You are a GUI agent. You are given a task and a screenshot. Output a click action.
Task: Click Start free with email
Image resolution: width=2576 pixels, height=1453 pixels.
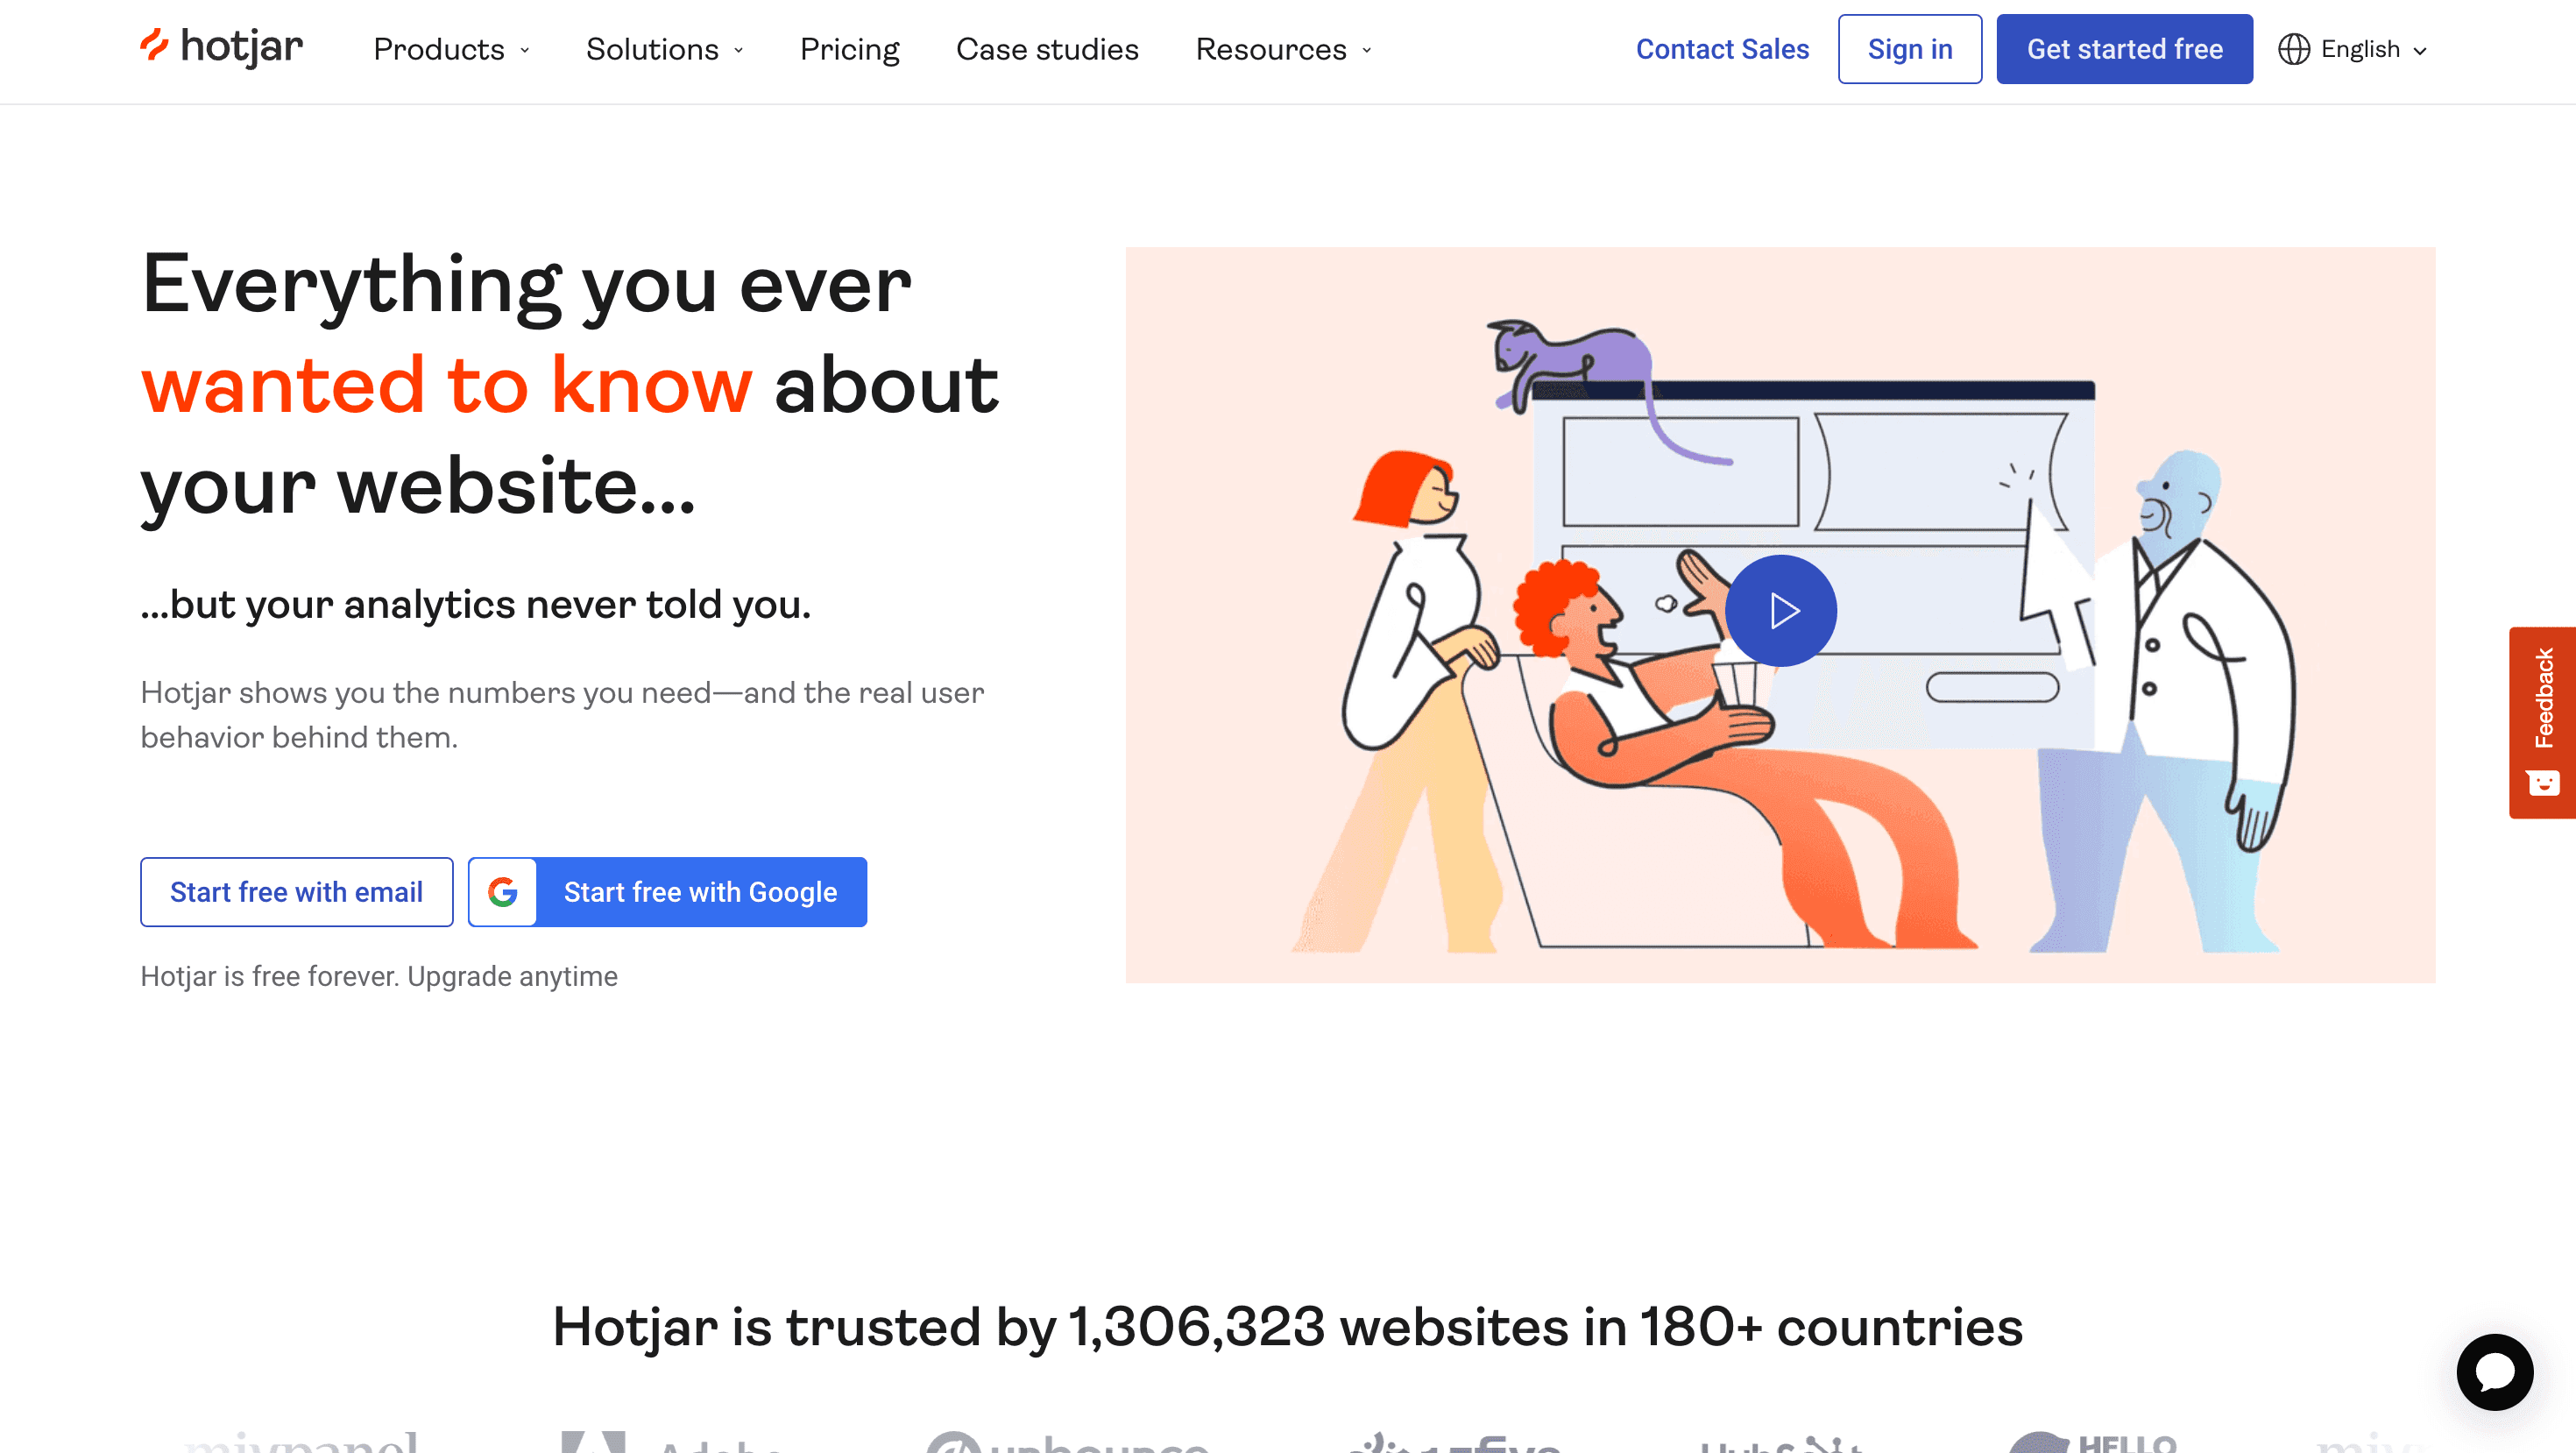(x=297, y=892)
